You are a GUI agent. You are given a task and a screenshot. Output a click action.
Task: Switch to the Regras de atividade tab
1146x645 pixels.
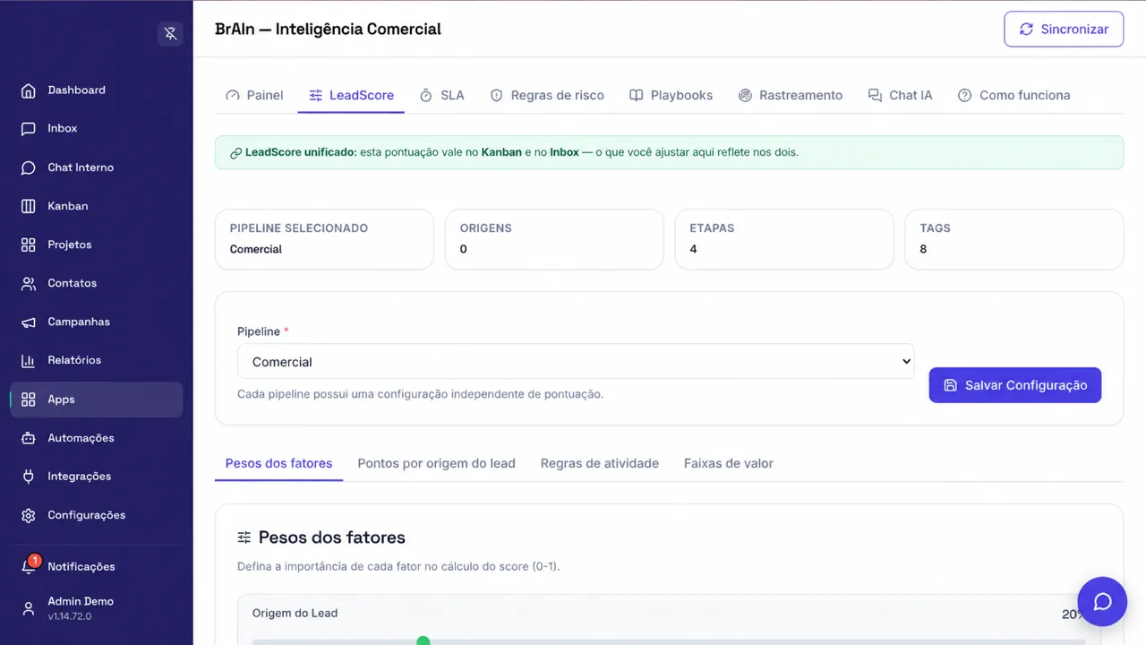click(x=600, y=463)
